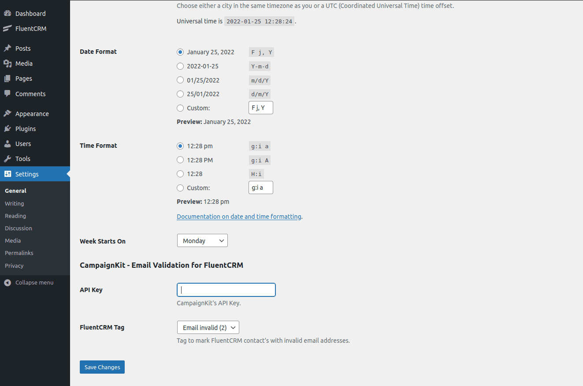Click the FluentCRM sidebar icon
This screenshot has width=583, height=386.
[x=7, y=28]
